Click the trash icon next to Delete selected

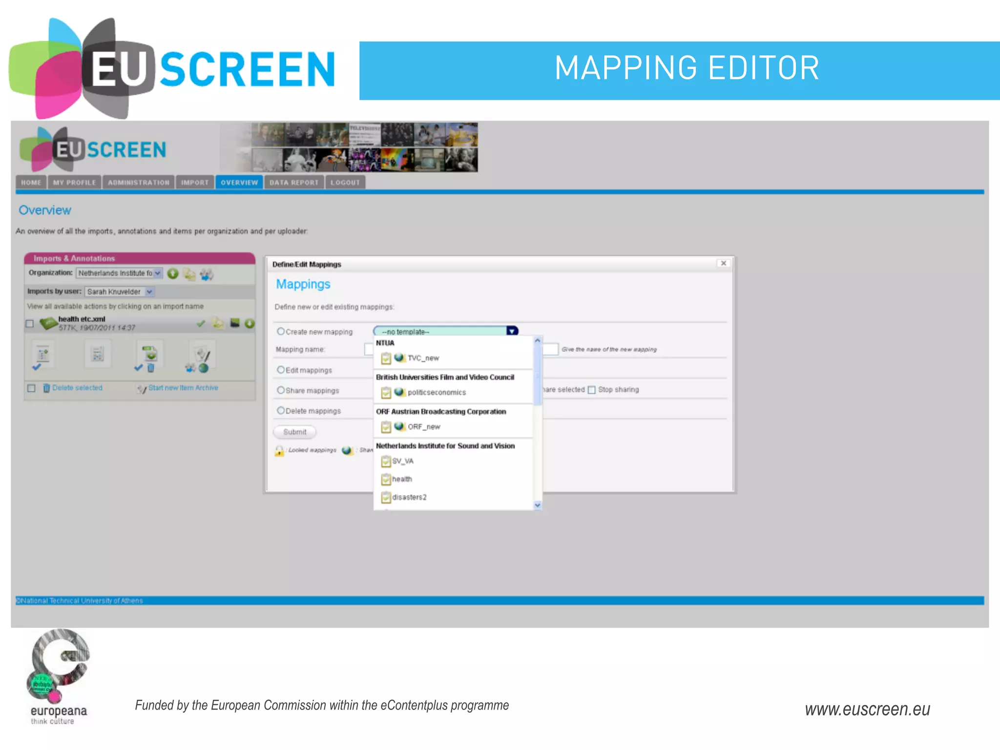click(46, 388)
